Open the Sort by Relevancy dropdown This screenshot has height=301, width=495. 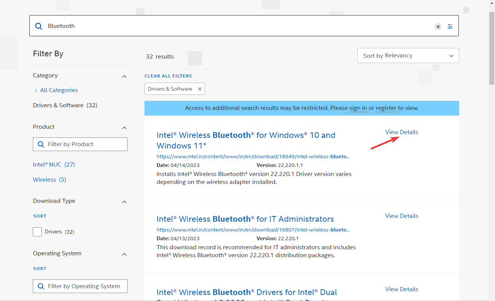click(x=408, y=56)
